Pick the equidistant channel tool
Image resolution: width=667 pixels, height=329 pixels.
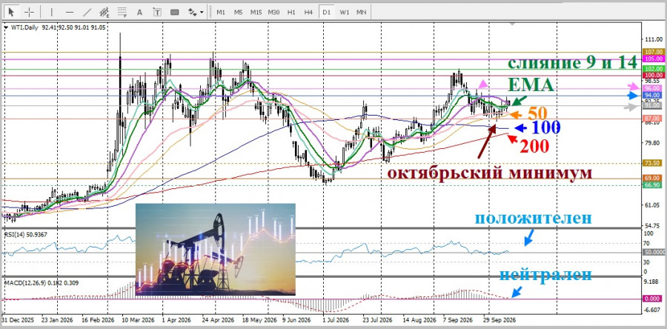coord(105,12)
